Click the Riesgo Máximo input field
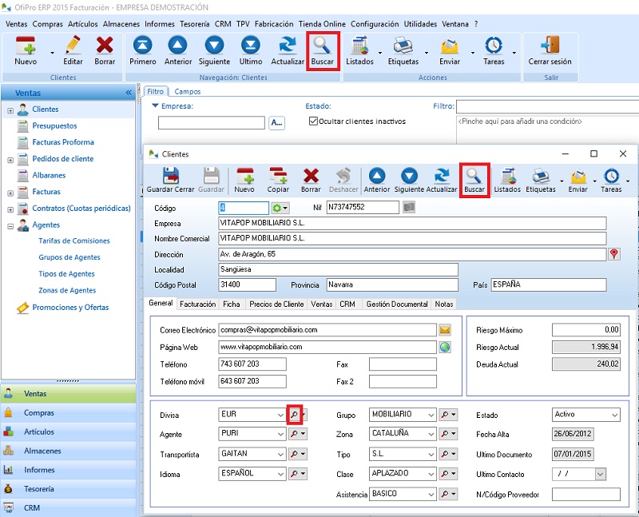Screen dimensions: 639x517 tap(585, 330)
